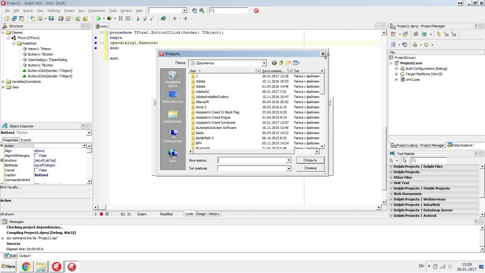Image resolution: width=485 pixels, height=273 pixels.
Task: Expand the Delphi Files palette category
Action: pos(391,166)
